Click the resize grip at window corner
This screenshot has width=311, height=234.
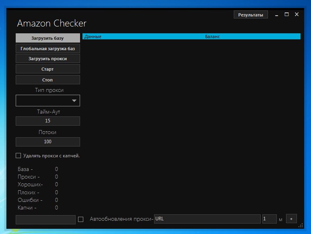pos(301,226)
